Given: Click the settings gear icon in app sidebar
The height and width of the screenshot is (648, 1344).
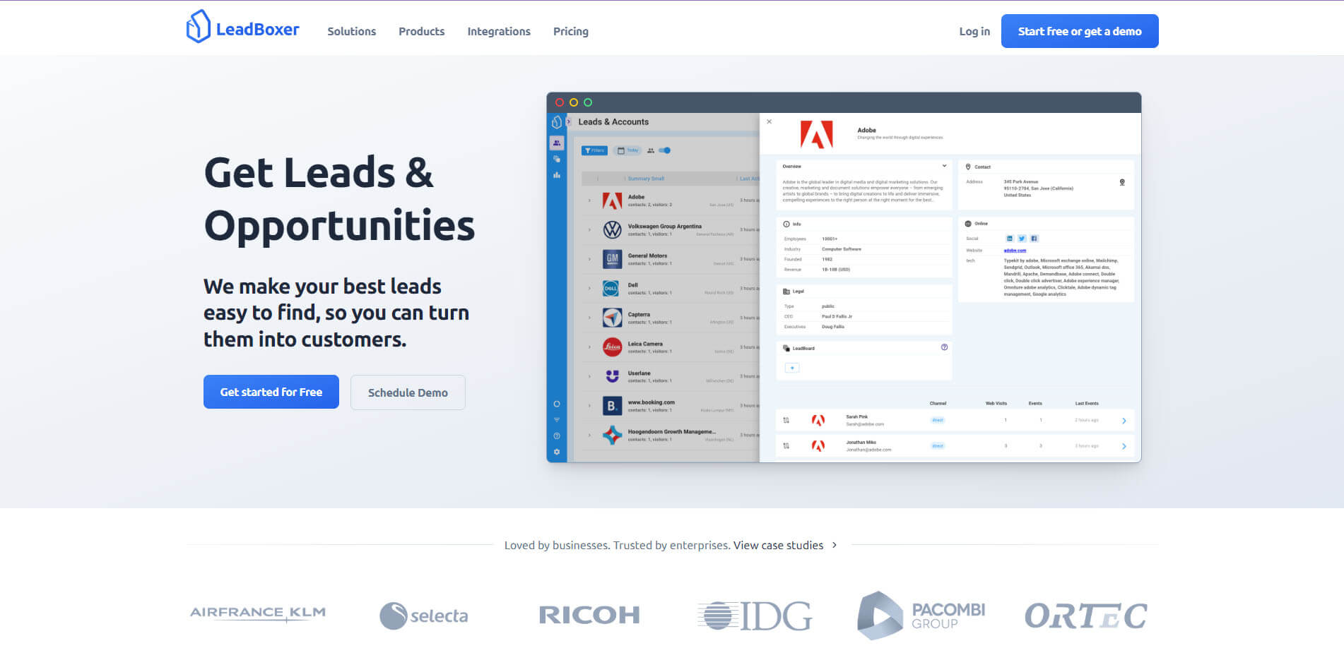Looking at the screenshot, I should point(557,452).
